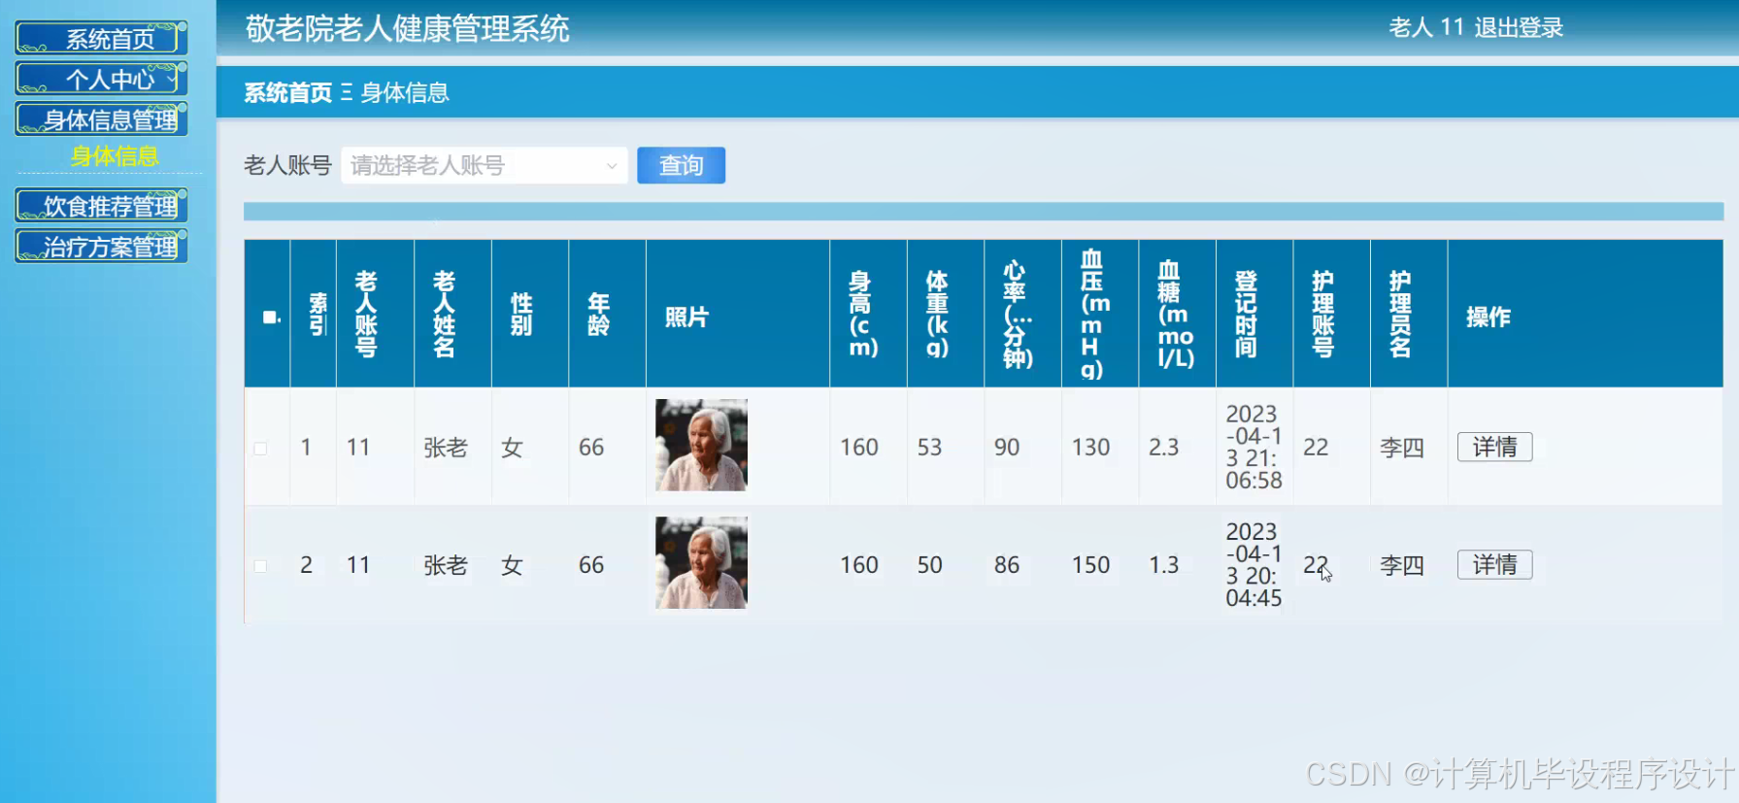Open the 治疗方案管理 menu

coord(101,247)
